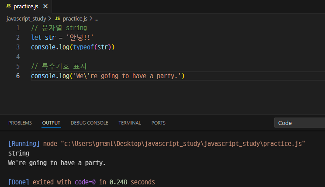Select the practice.js editor tab
Screen dimensions: 325x187
[26, 7]
